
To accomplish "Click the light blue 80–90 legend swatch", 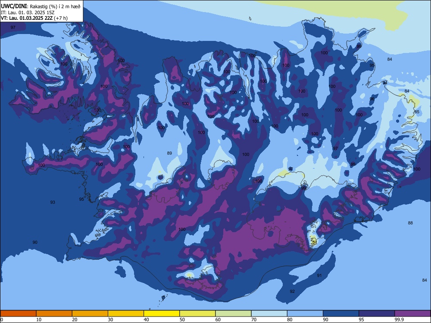I will pos(305,314).
